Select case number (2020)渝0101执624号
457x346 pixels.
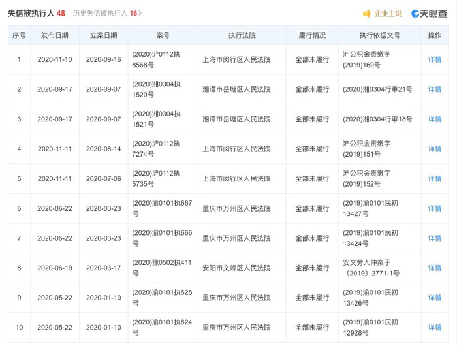click(162, 327)
